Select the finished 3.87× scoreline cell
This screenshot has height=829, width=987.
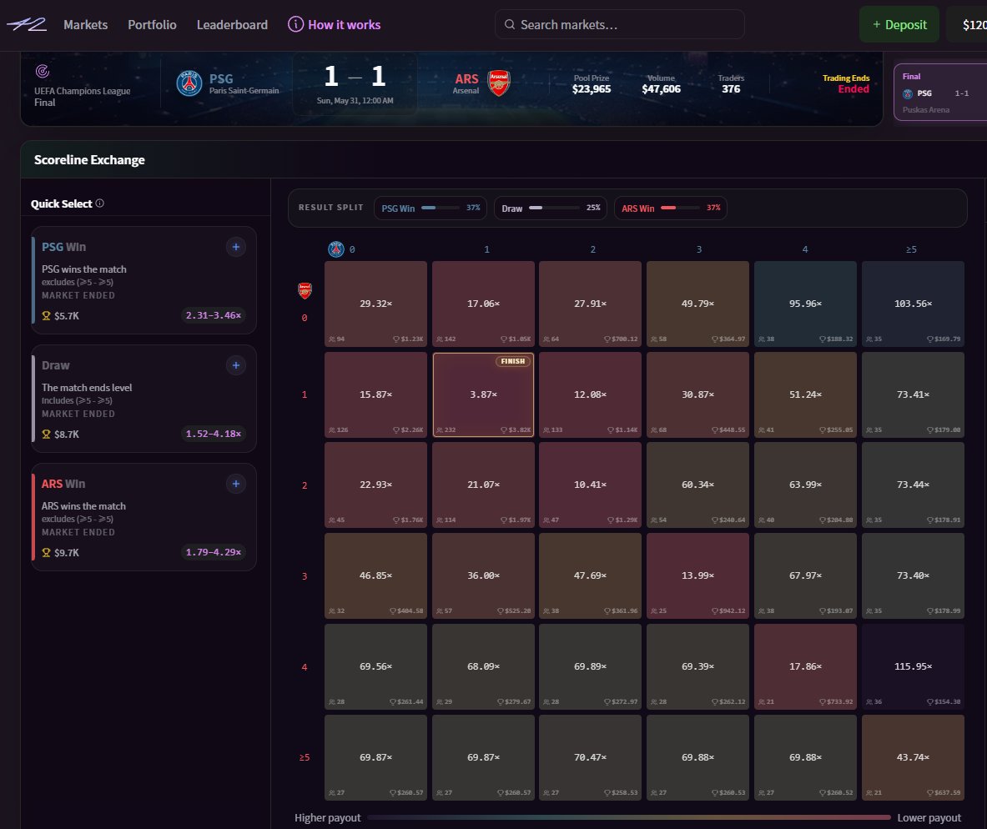tap(483, 394)
